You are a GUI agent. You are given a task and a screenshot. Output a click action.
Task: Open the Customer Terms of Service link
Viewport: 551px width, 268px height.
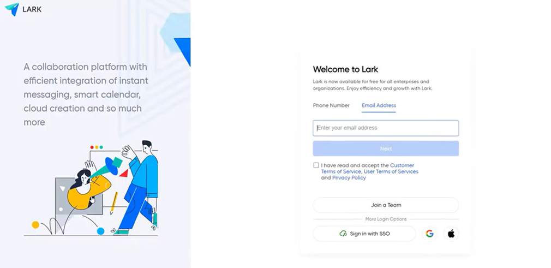click(402, 165)
